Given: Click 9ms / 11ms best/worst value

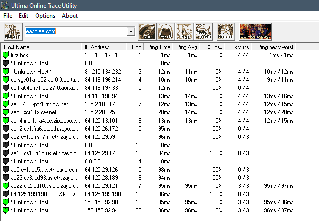Looking at the screenshot, I should pos(280,80).
